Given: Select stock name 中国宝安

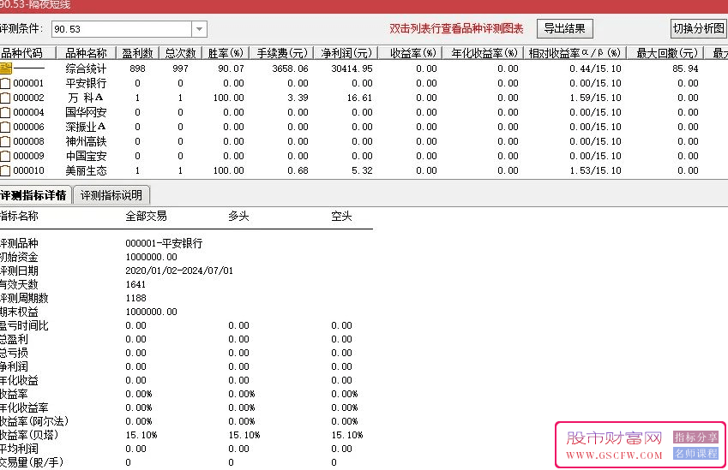Looking at the screenshot, I should 86,156.
